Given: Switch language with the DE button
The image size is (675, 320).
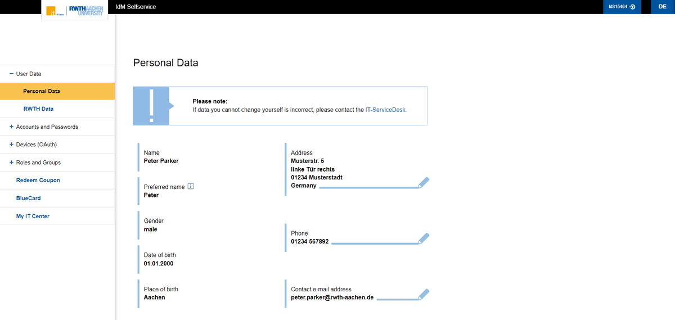Looking at the screenshot, I should coord(662,7).
